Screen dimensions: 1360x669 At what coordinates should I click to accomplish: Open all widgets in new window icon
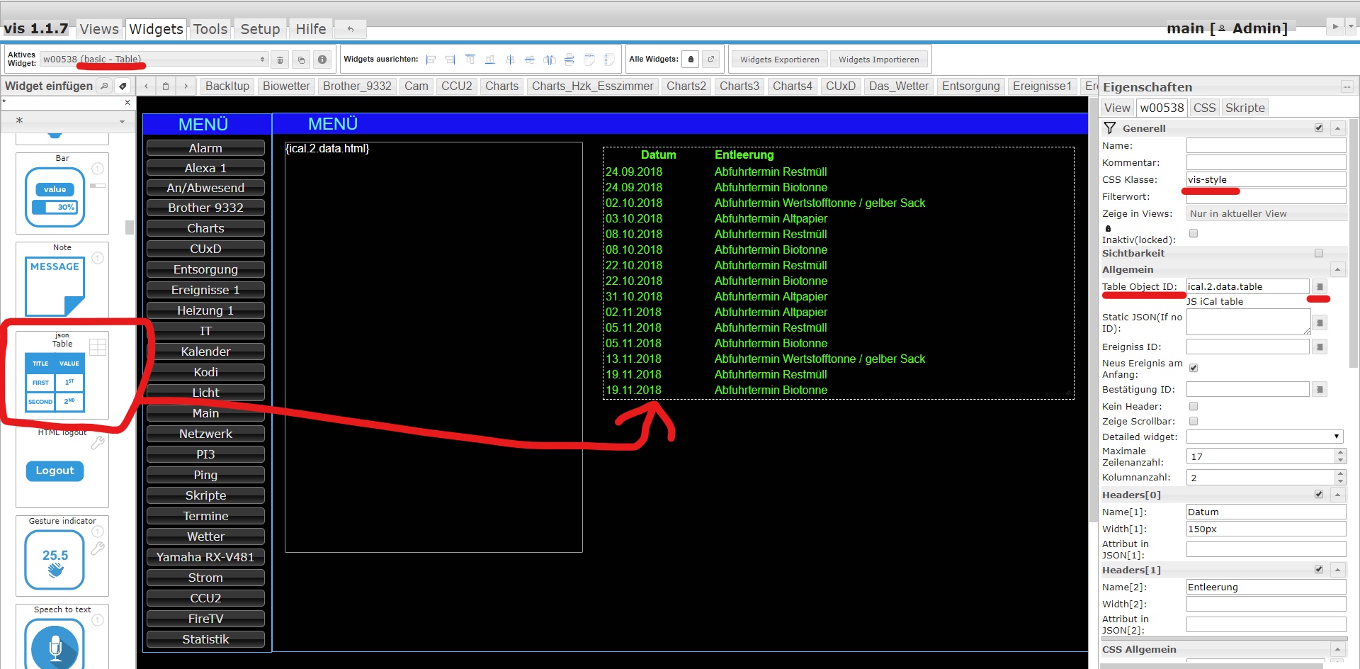tap(711, 60)
